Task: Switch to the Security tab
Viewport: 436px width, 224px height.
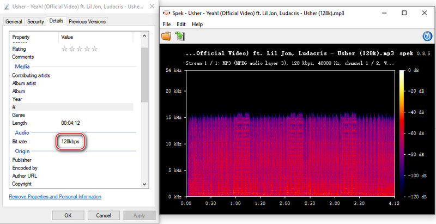Action: (35, 21)
